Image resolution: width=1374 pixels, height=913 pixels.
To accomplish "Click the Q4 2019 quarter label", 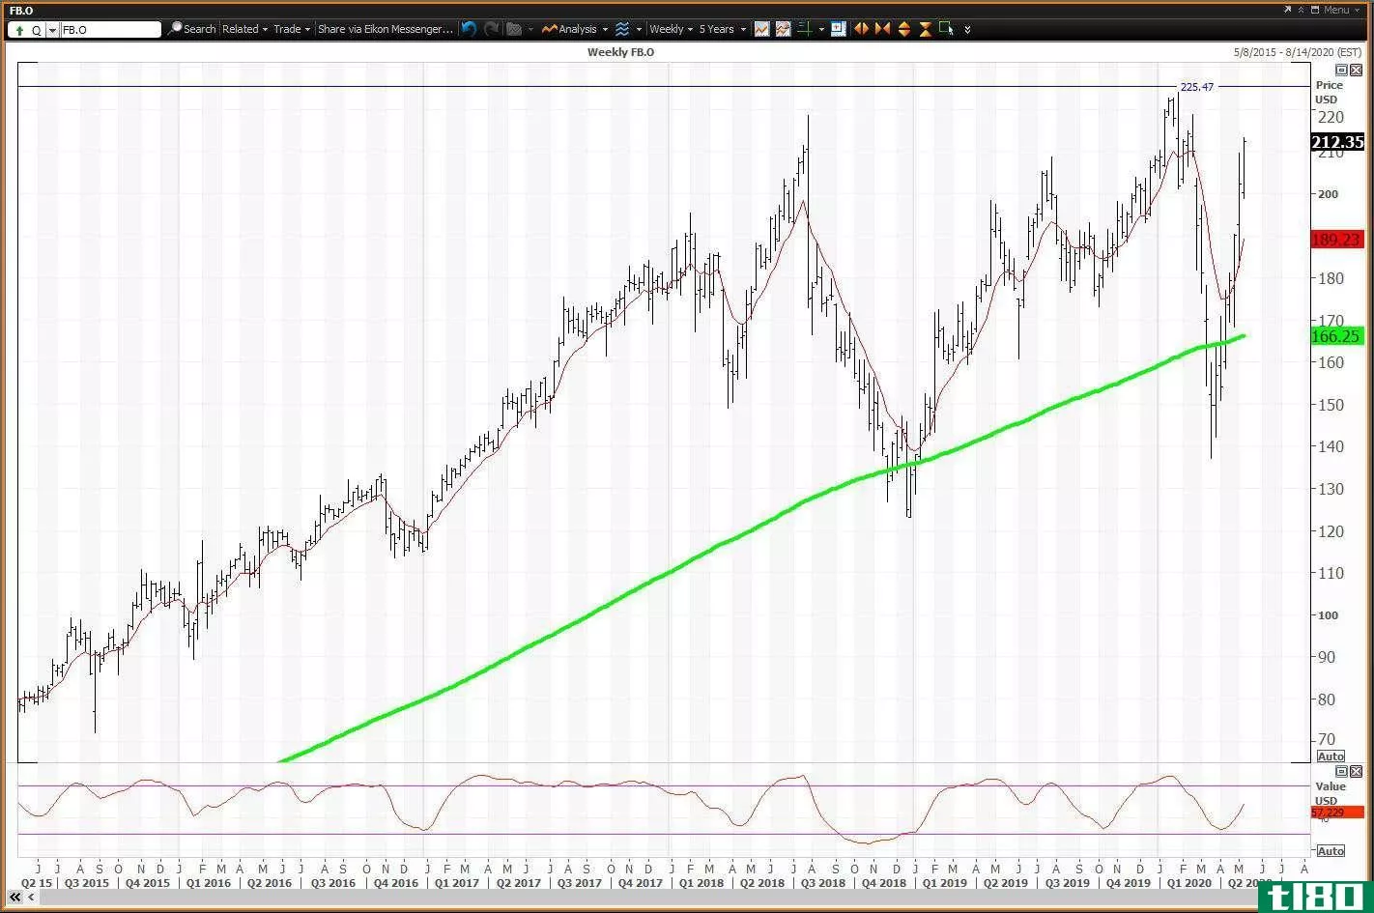I will [x=1128, y=883].
